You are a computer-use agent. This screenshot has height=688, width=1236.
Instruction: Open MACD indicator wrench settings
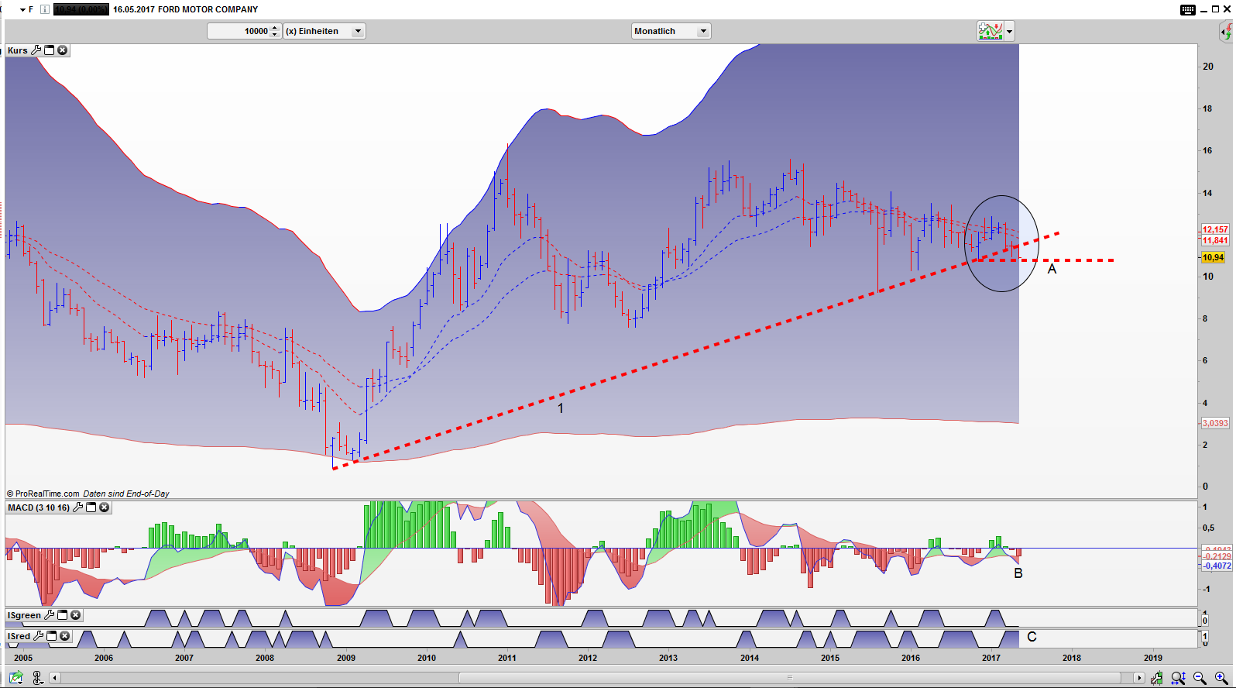[77, 507]
